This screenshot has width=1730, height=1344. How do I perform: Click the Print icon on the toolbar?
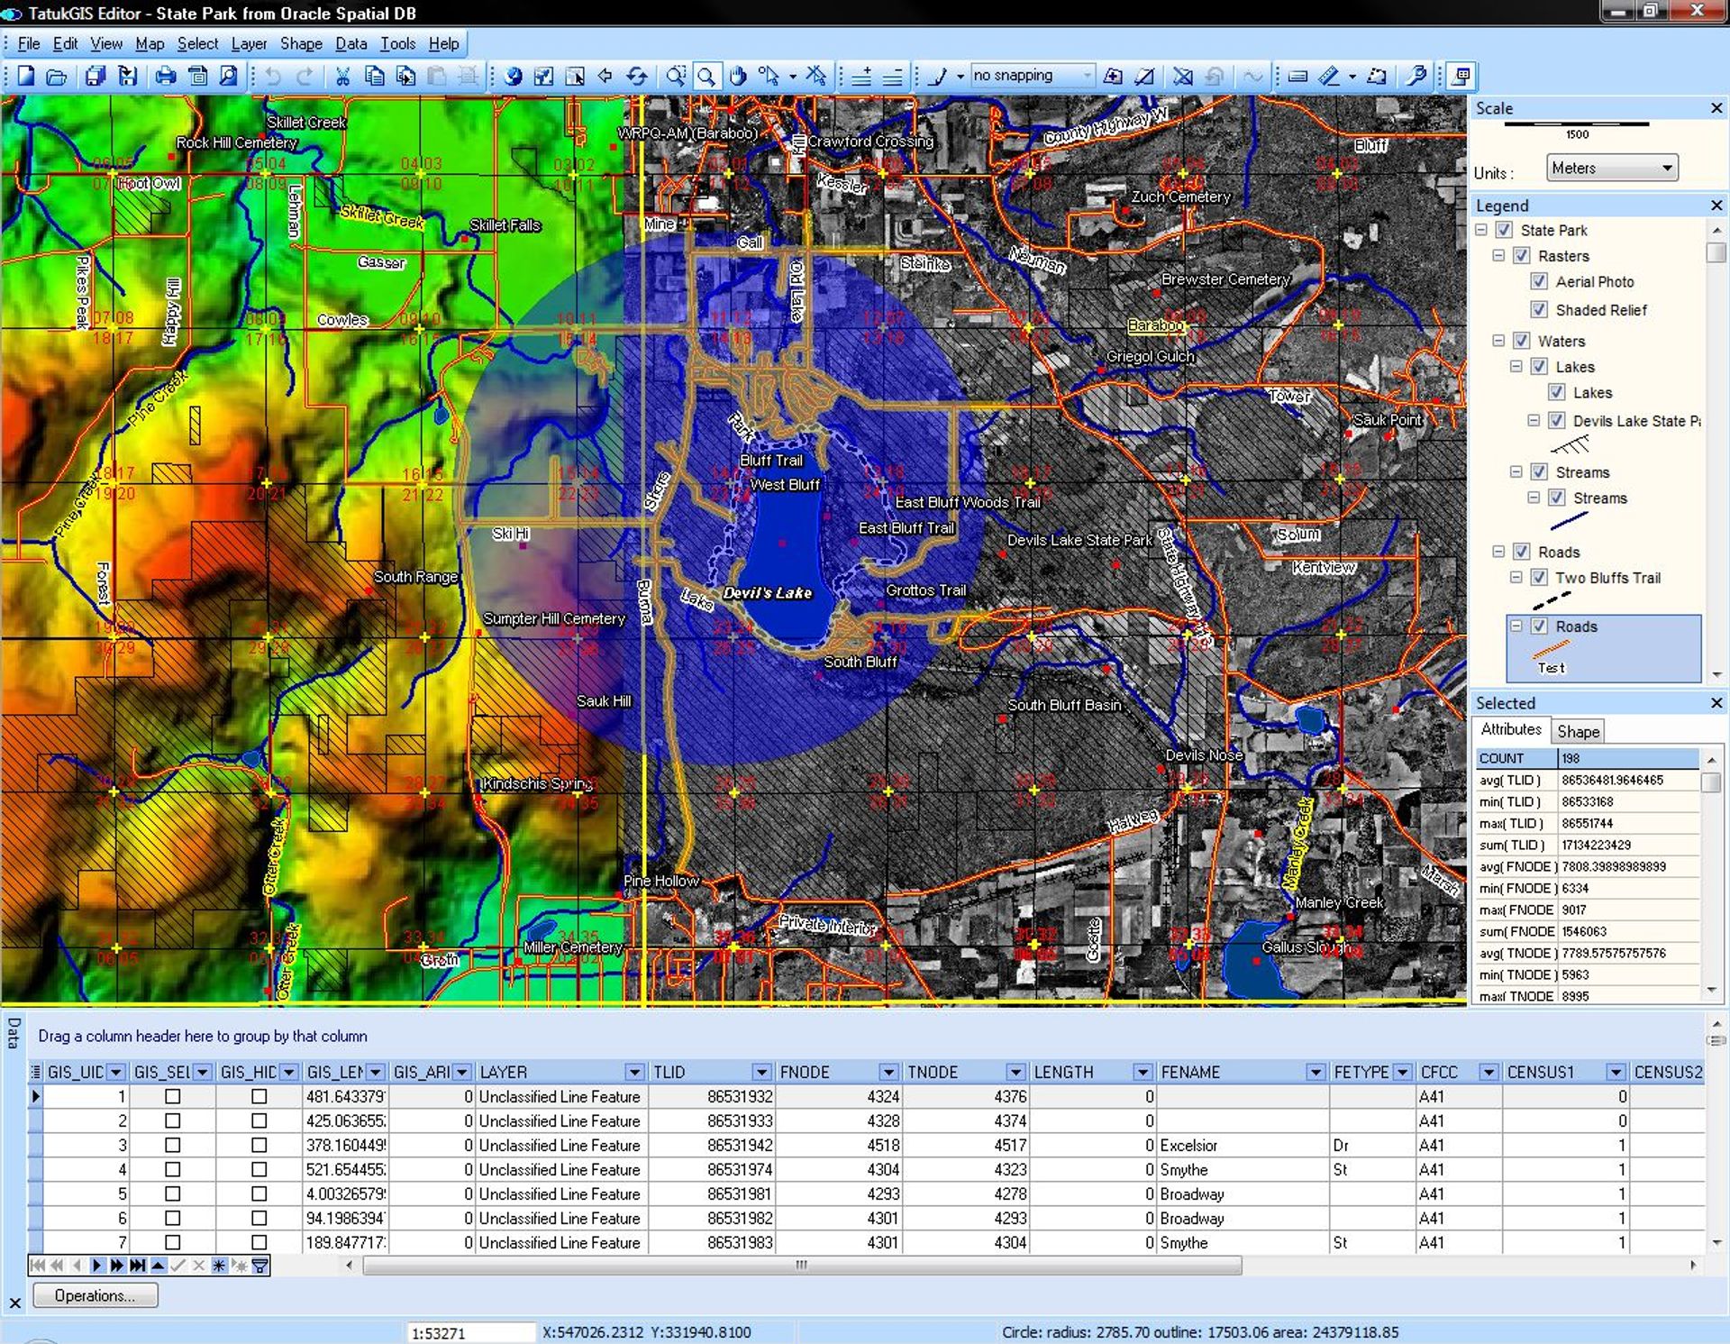[x=166, y=77]
